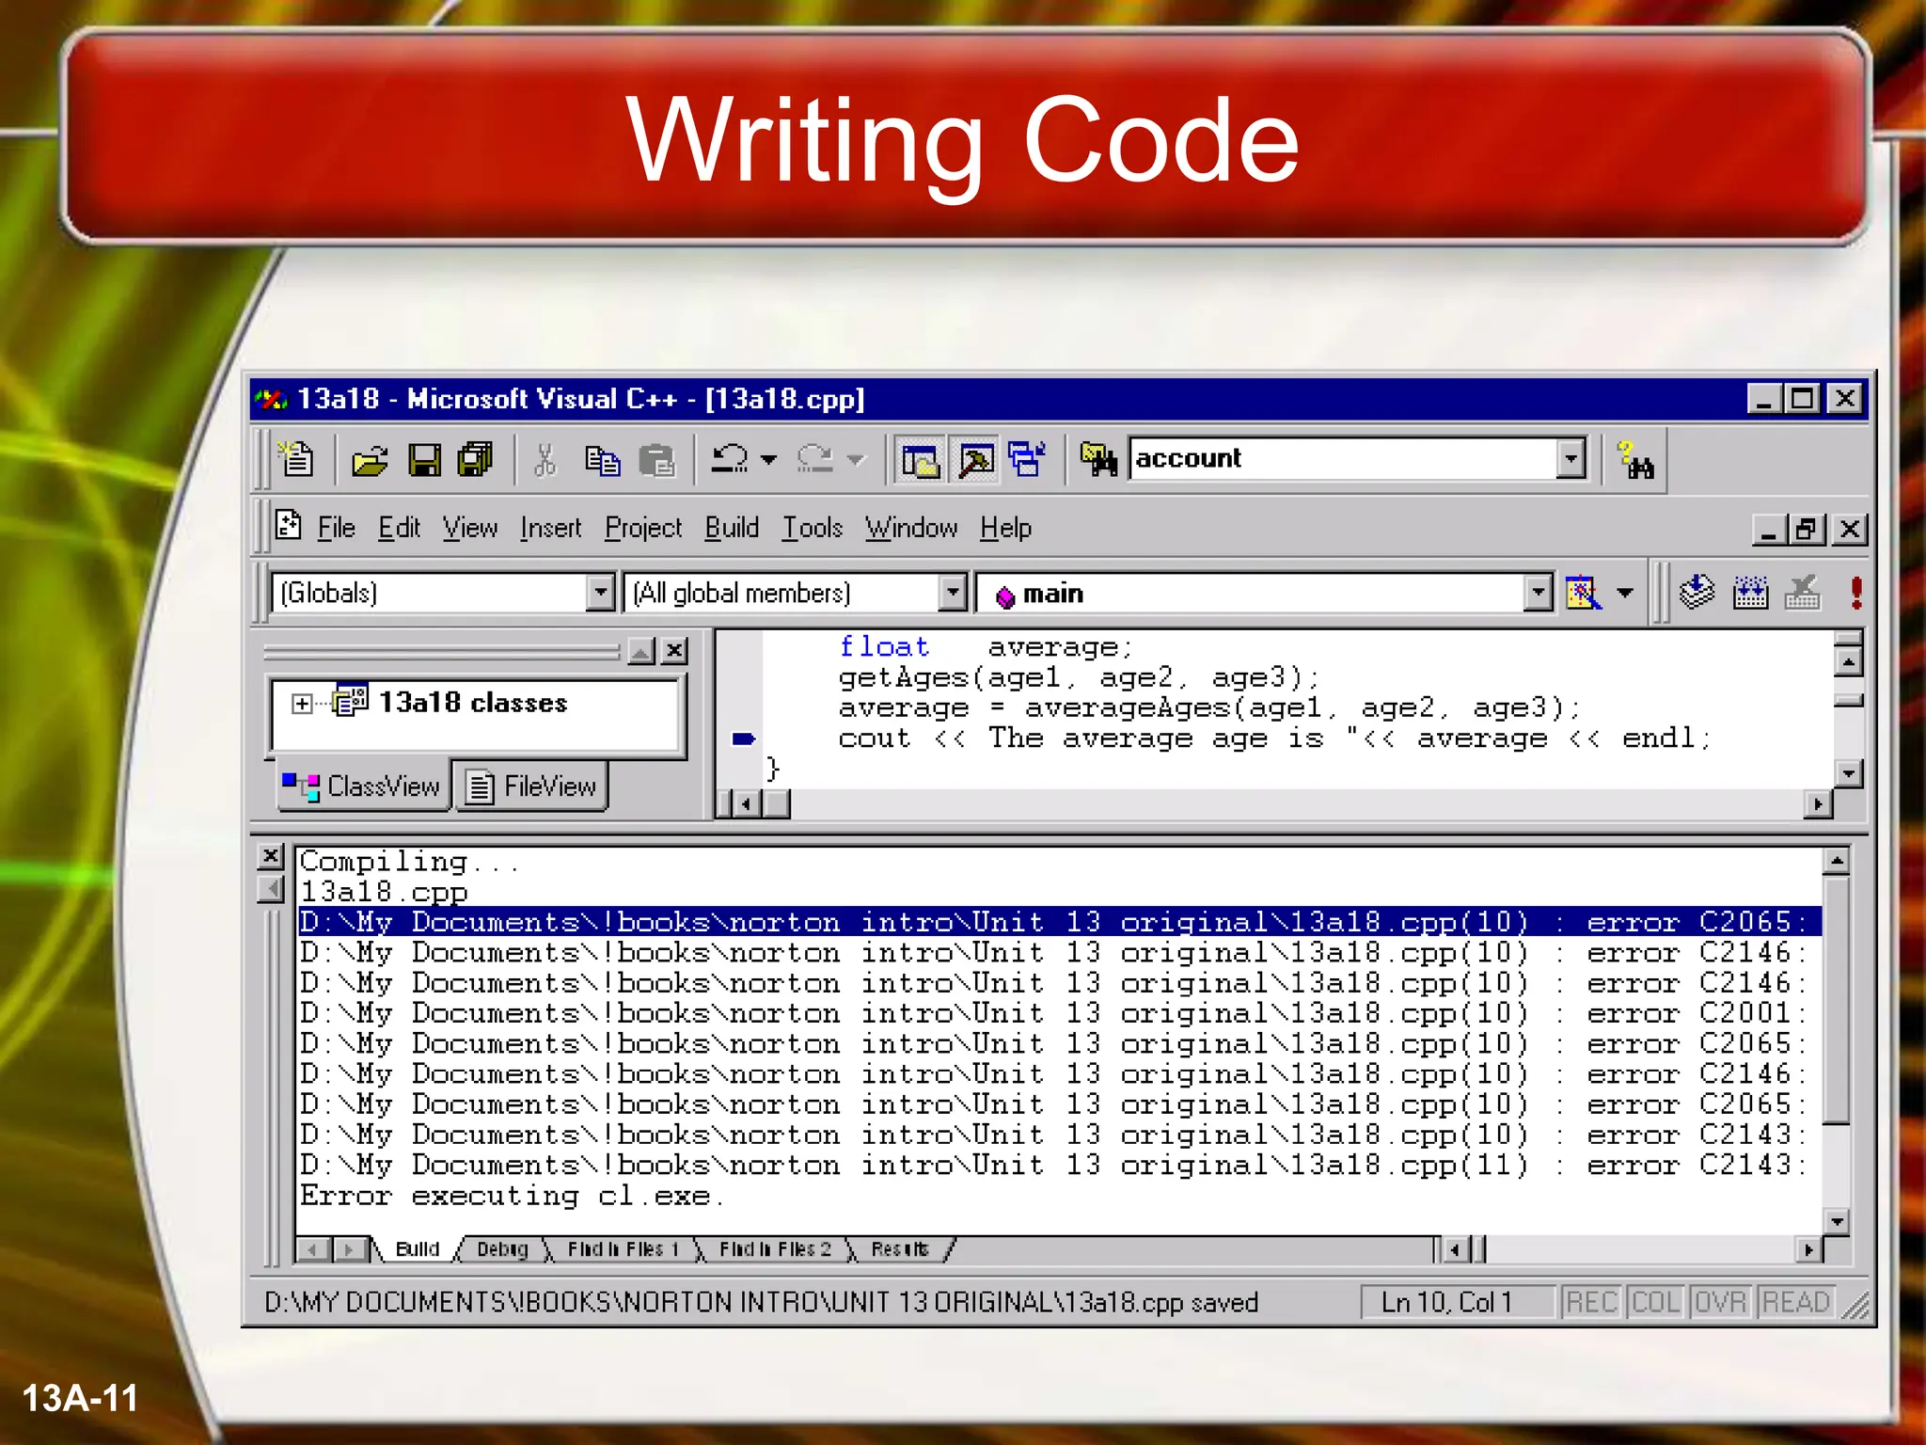1926x1445 pixels.
Task: Build the project icon
Action: tap(1750, 593)
